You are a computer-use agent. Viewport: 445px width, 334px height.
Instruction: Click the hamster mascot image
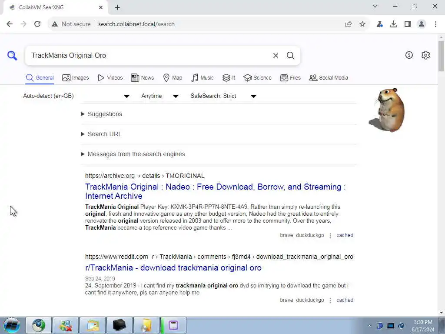[387, 110]
